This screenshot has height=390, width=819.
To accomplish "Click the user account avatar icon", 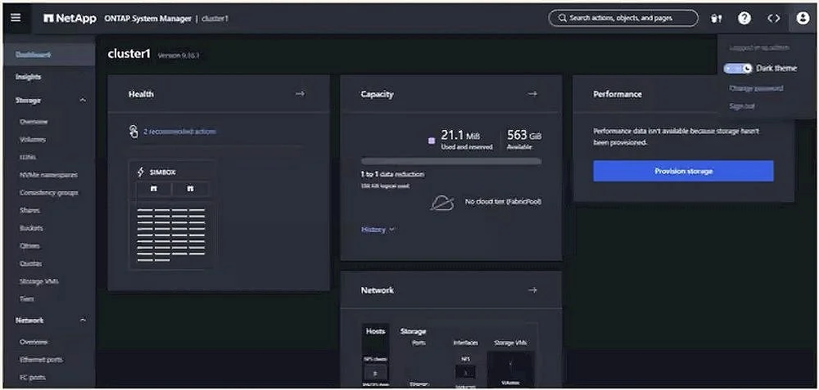I will pos(803,18).
